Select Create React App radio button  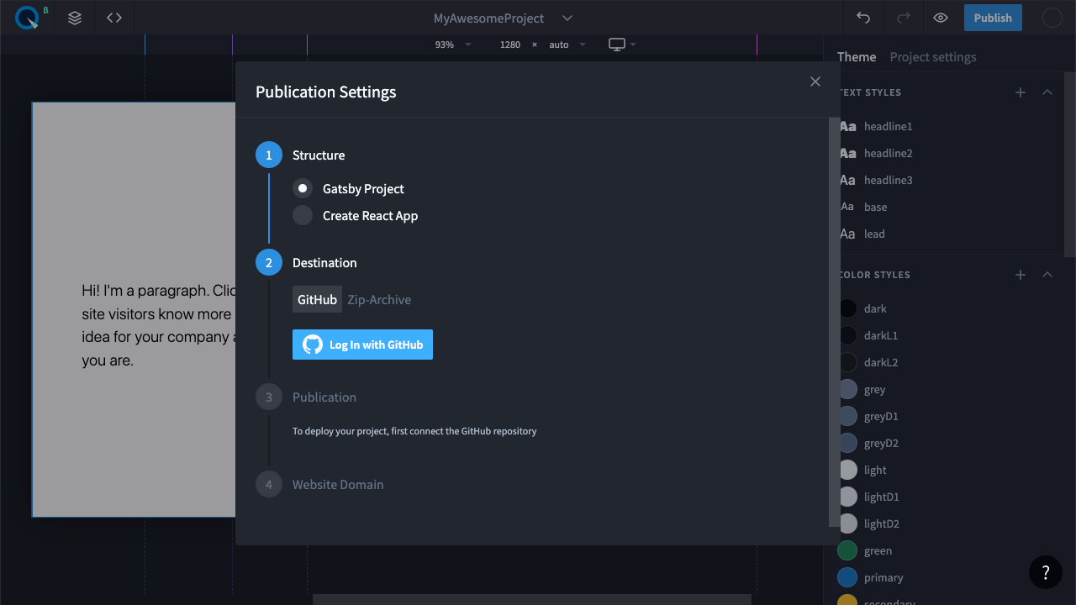(x=303, y=216)
